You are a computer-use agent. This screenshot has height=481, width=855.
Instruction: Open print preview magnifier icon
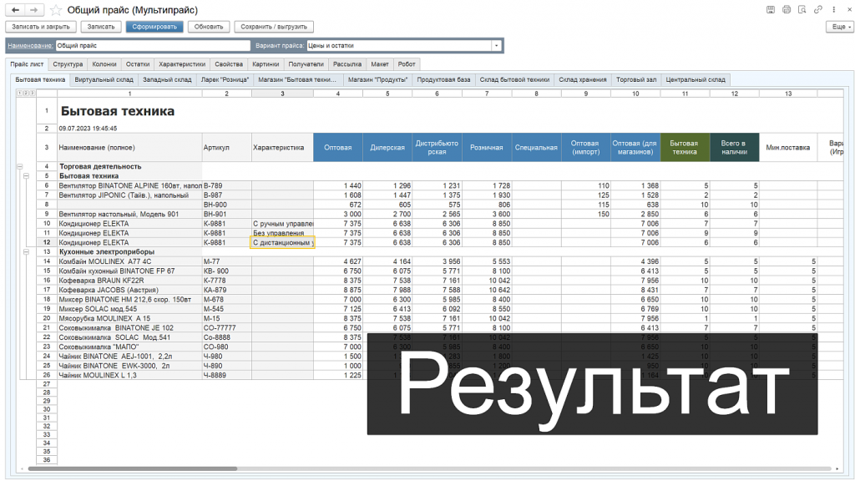802,10
